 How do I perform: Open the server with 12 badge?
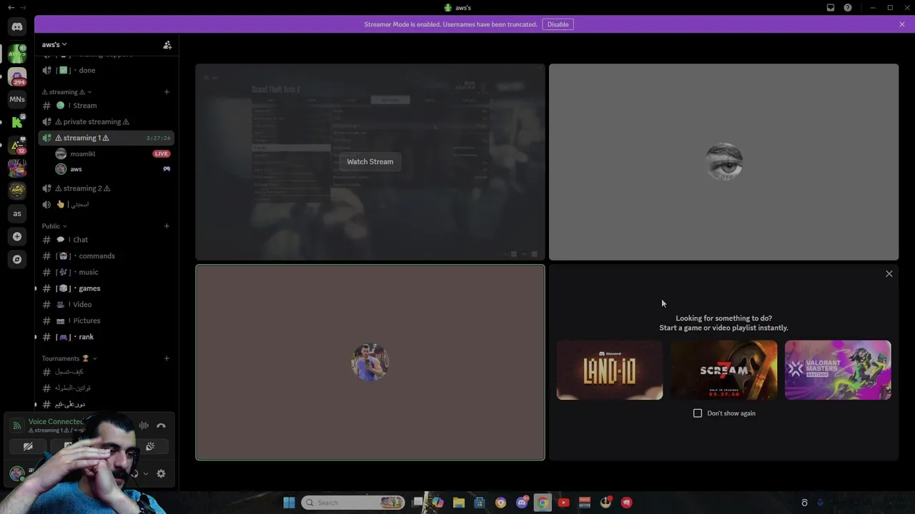point(17,145)
